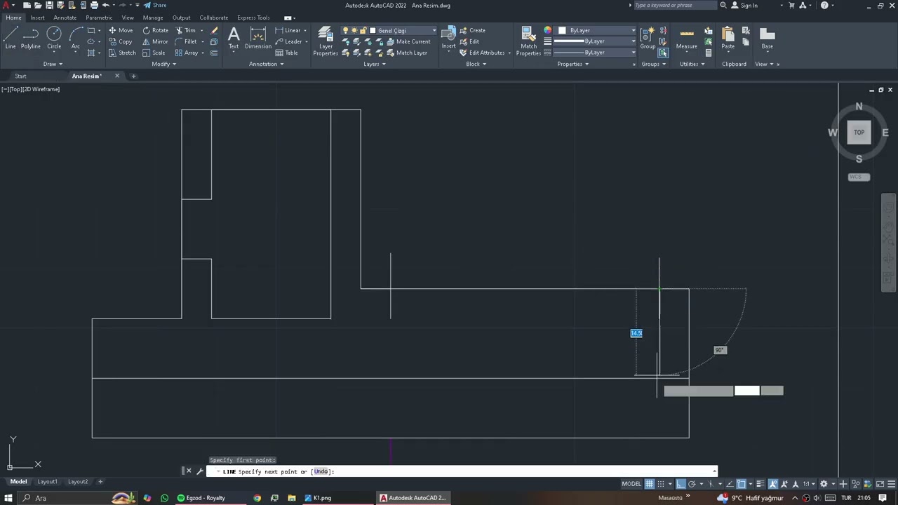Toggle snap mode in the status bar
898x505 pixels.
pos(661,483)
